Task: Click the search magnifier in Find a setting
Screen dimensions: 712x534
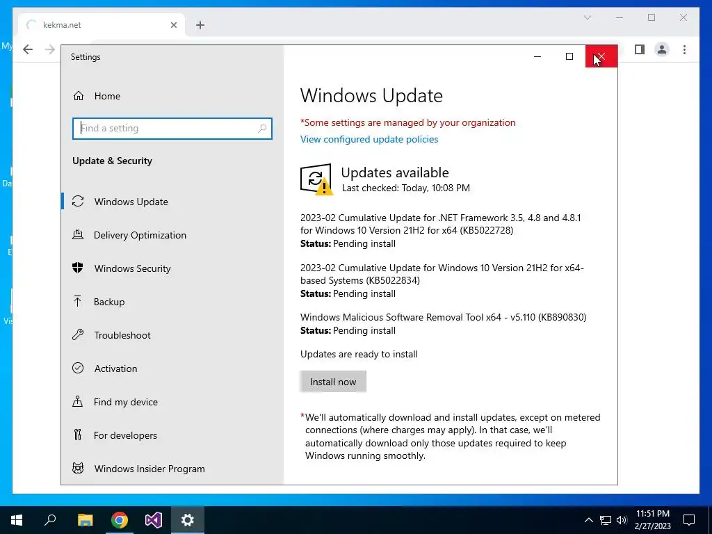Action: [x=262, y=129]
